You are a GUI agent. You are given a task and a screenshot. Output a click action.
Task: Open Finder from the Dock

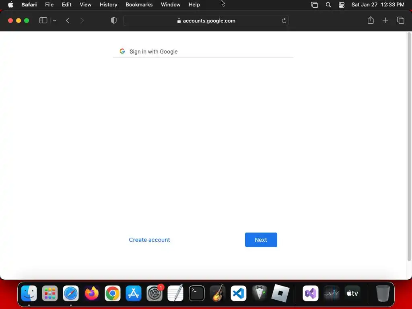(29, 293)
